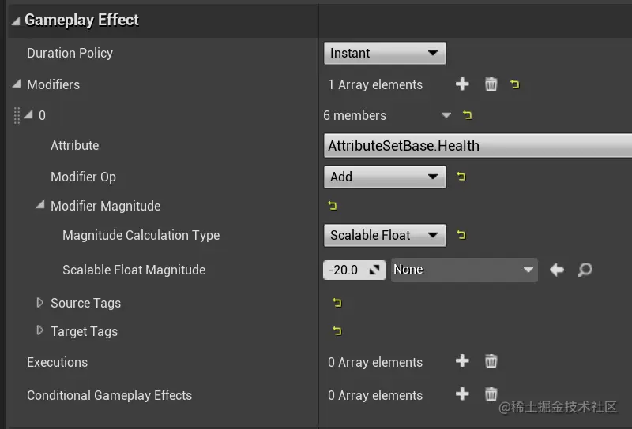632x429 pixels.
Task: Open the None curve table dropdown
Action: (x=464, y=270)
